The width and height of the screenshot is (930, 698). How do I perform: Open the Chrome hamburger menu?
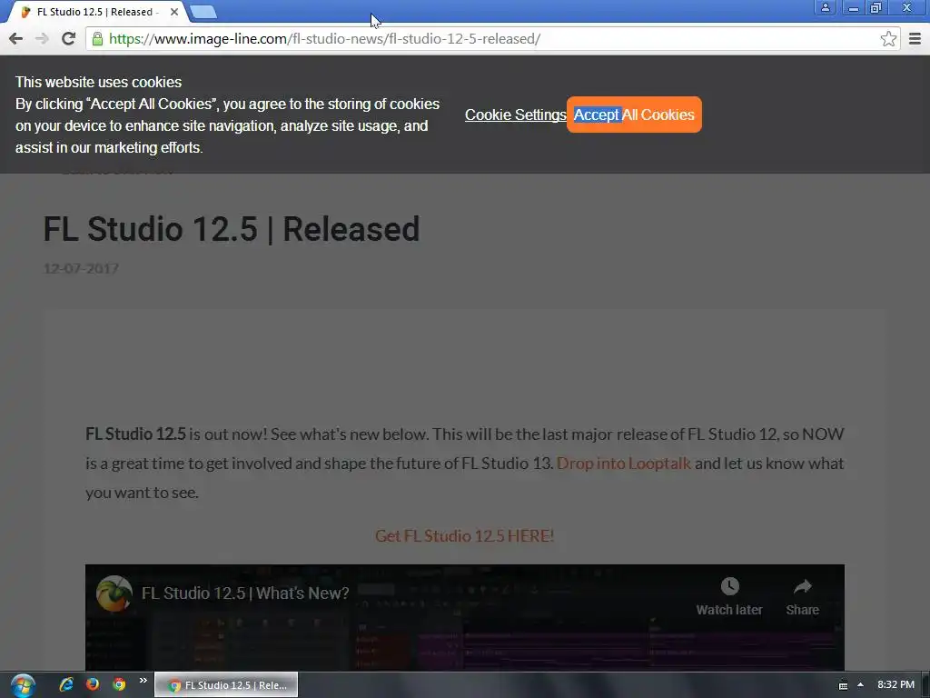915,39
